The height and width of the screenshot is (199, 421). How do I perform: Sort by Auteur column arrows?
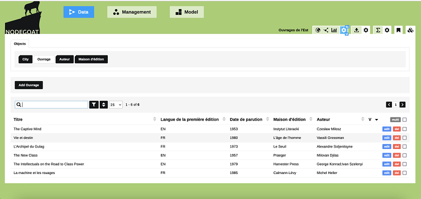click(363, 119)
